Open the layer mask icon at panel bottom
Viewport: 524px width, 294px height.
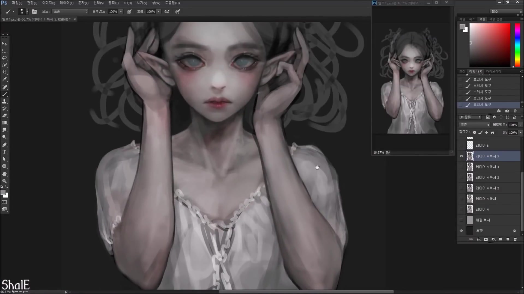click(x=486, y=239)
